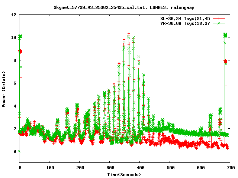Click x-axis tick label '400'
The height and width of the screenshot is (178, 238).
tap(141, 168)
